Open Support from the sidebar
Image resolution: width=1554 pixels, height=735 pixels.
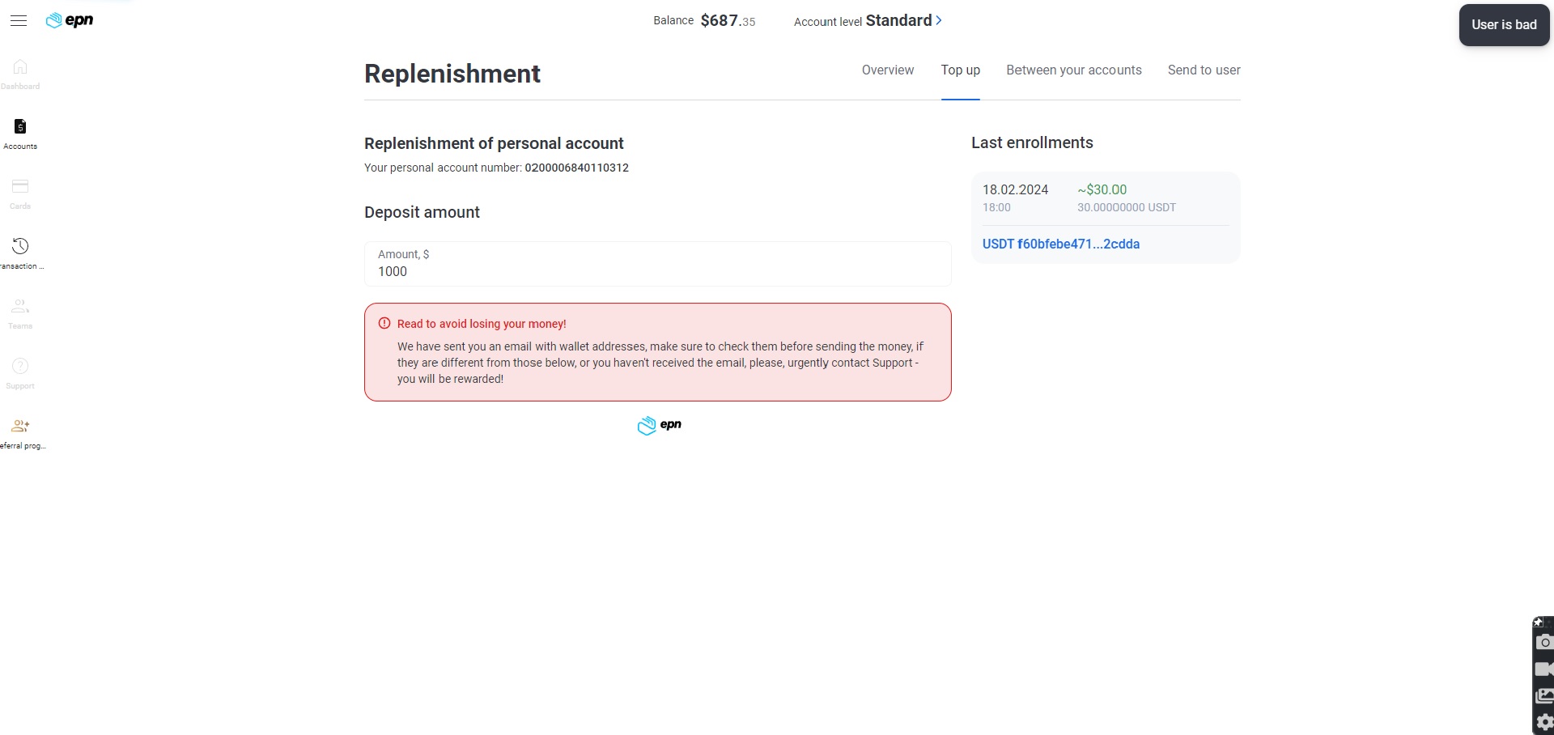coord(20,373)
